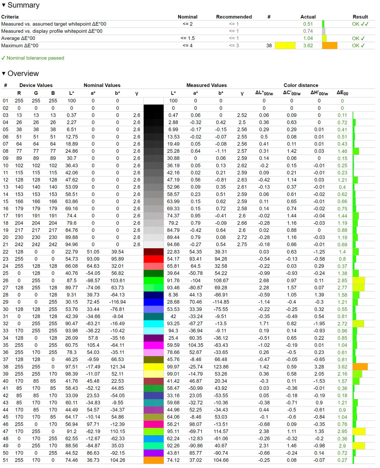Select the black swatch in row 02
380x468 pixels.
point(153,108)
